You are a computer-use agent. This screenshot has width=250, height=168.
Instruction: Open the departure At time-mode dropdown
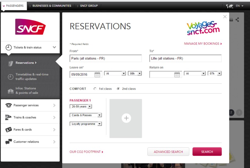(115, 73)
